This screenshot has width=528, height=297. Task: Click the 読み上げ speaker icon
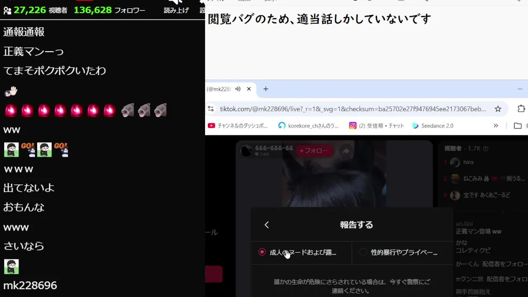[x=177, y=3]
